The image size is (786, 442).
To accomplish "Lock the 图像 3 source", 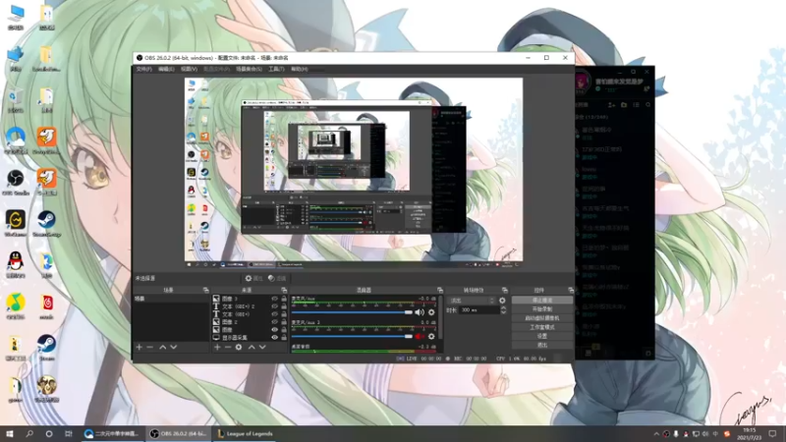I will tap(284, 299).
